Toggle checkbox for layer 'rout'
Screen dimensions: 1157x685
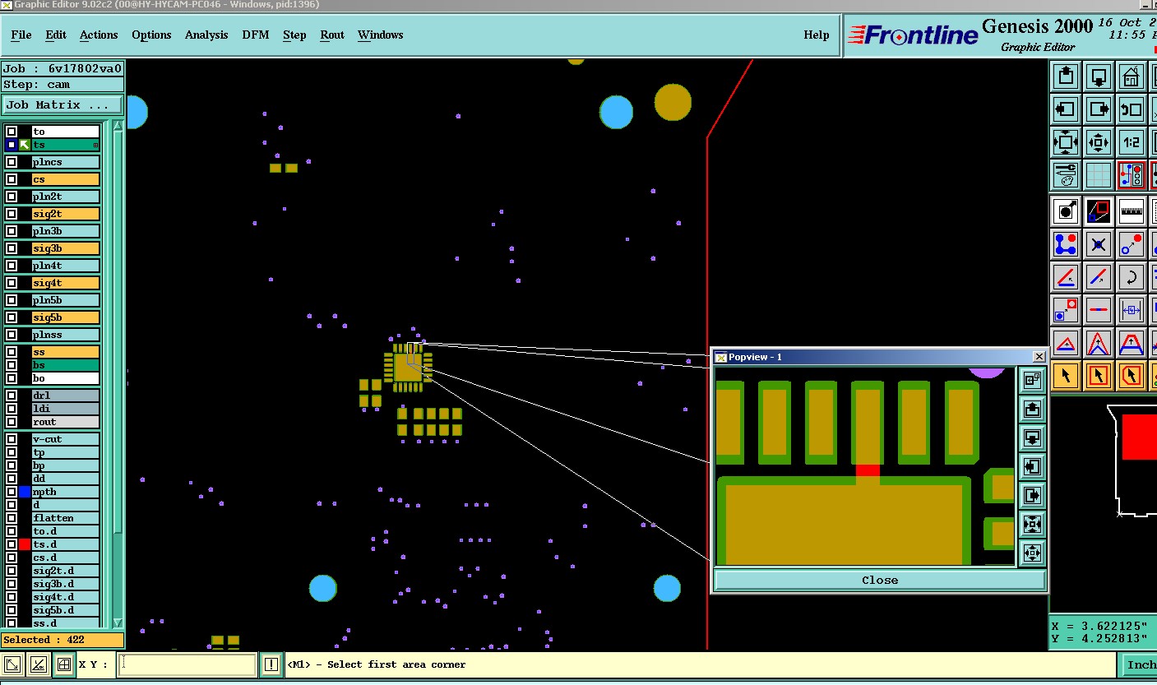[x=12, y=422]
